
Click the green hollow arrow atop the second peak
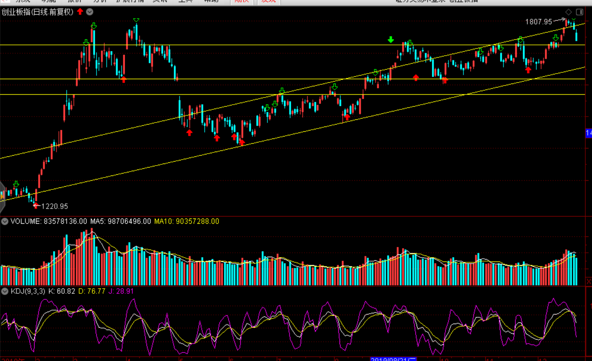click(136, 20)
